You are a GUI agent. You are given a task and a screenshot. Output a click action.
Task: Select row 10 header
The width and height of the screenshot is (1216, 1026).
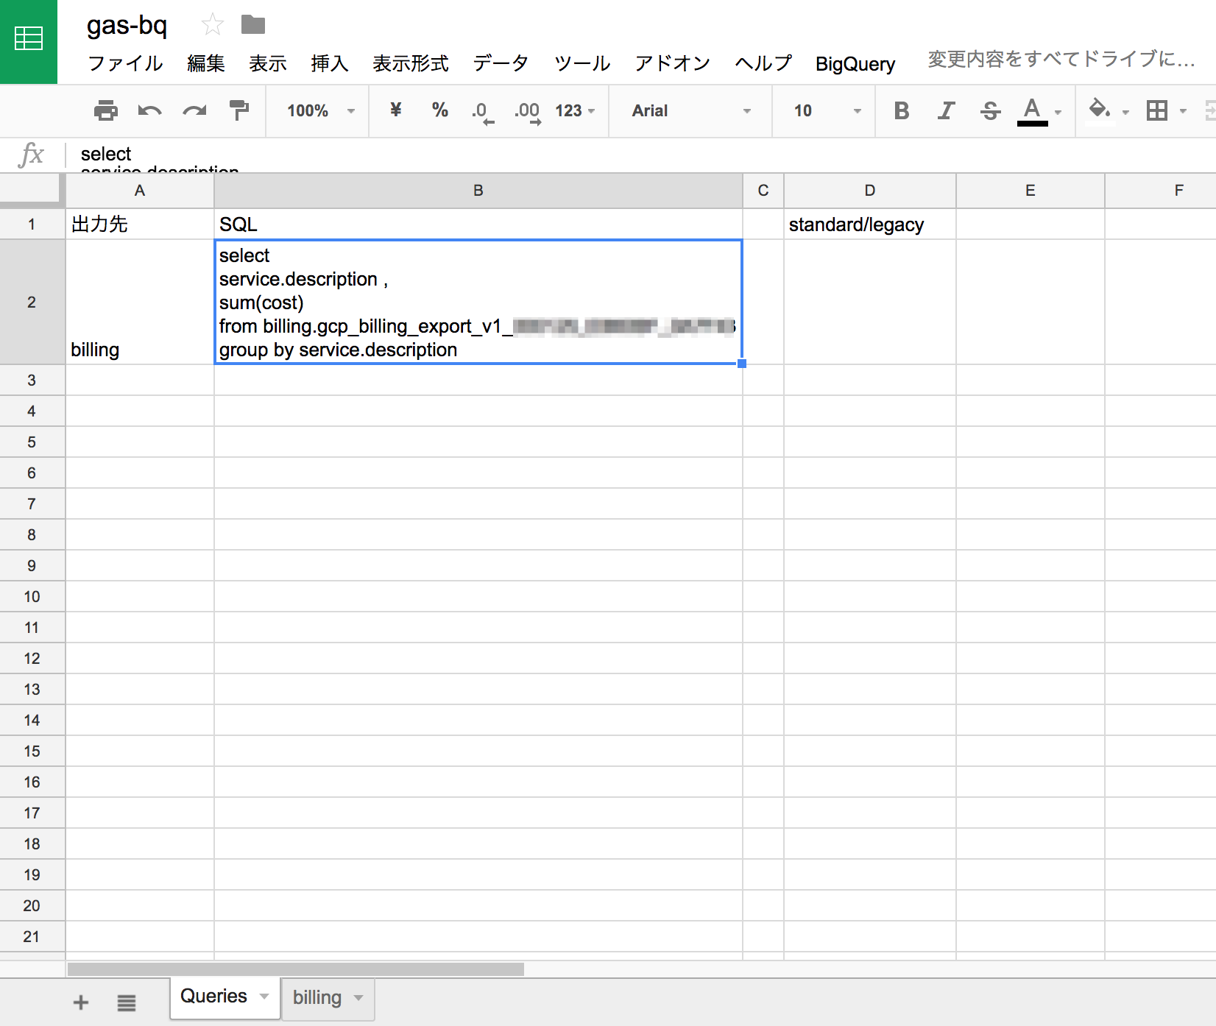[32, 597]
